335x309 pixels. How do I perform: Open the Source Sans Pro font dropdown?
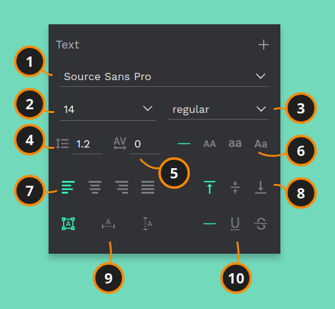[x=164, y=76]
